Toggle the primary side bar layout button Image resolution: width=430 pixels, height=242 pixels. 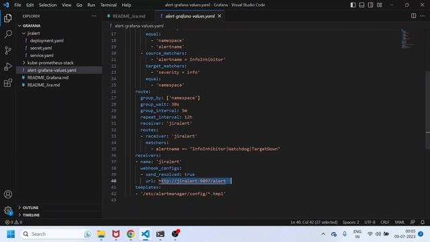[353, 5]
